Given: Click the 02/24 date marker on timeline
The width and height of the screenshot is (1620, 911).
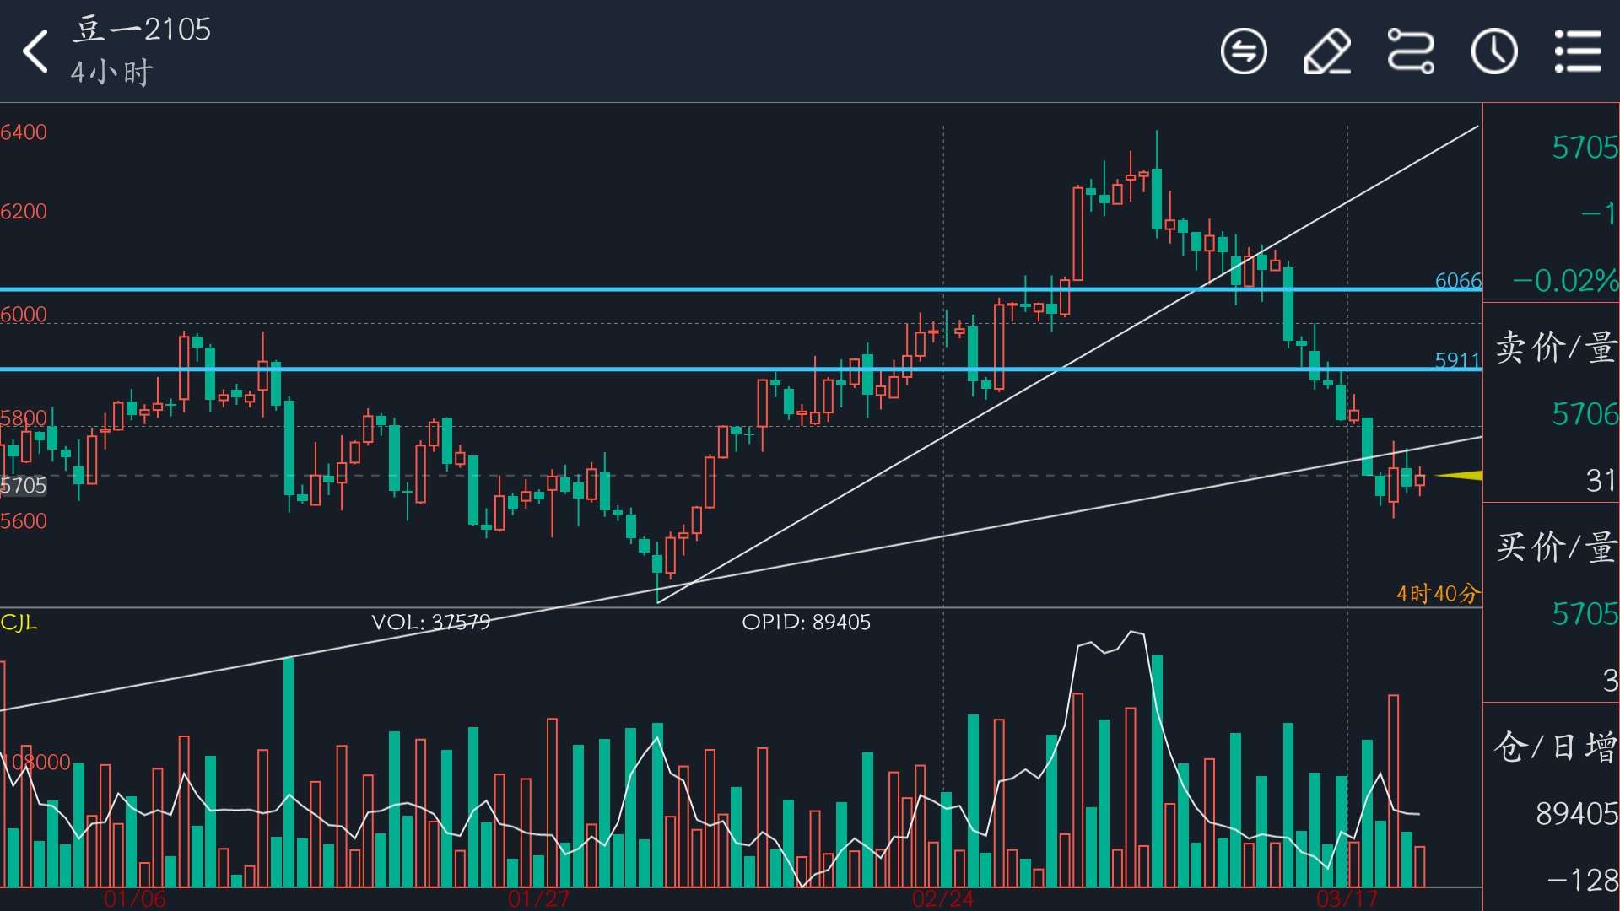Looking at the screenshot, I should (x=942, y=899).
